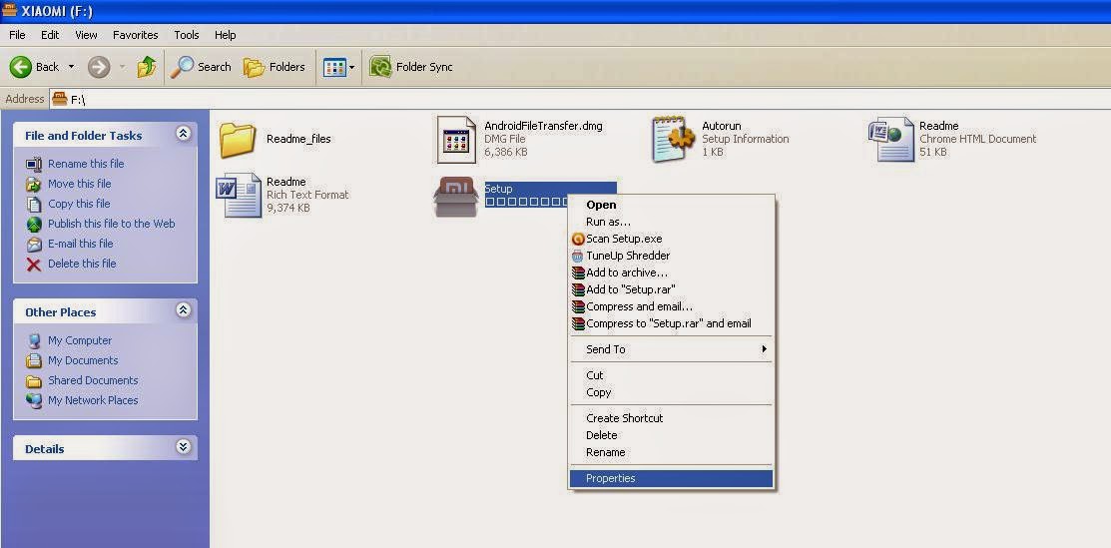Select the Mi Setup installer icon
This screenshot has height=548, width=1111.
click(x=455, y=197)
